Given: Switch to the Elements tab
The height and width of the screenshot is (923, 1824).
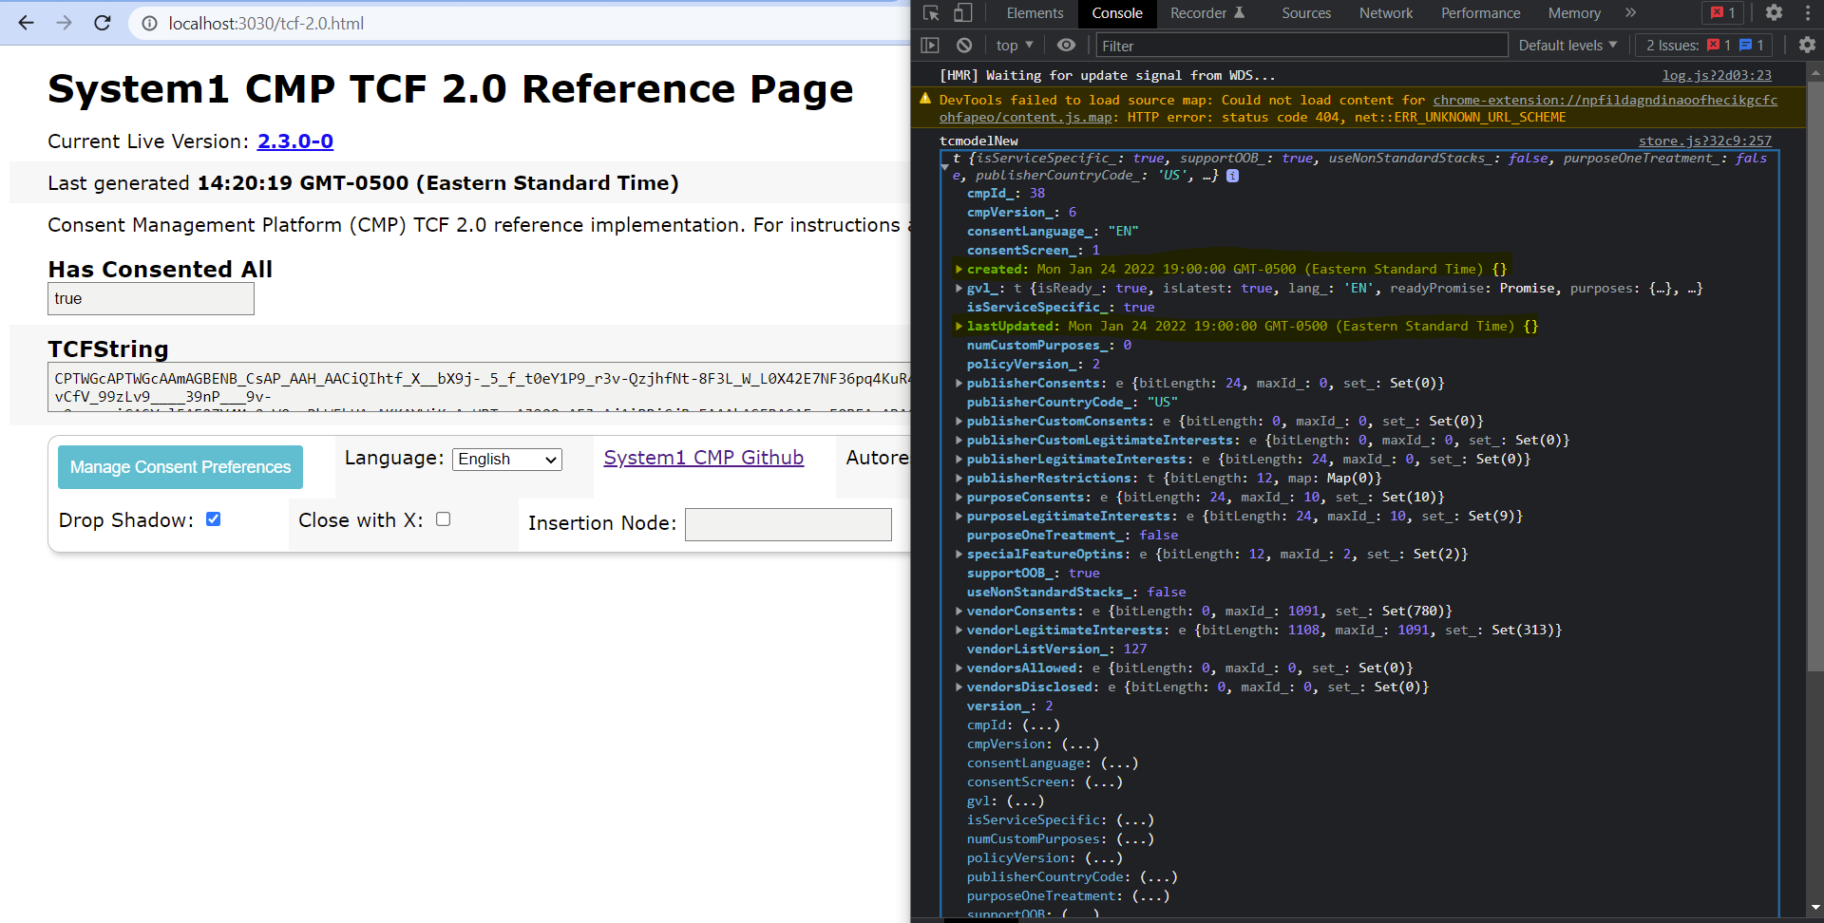Looking at the screenshot, I should coord(1035,13).
